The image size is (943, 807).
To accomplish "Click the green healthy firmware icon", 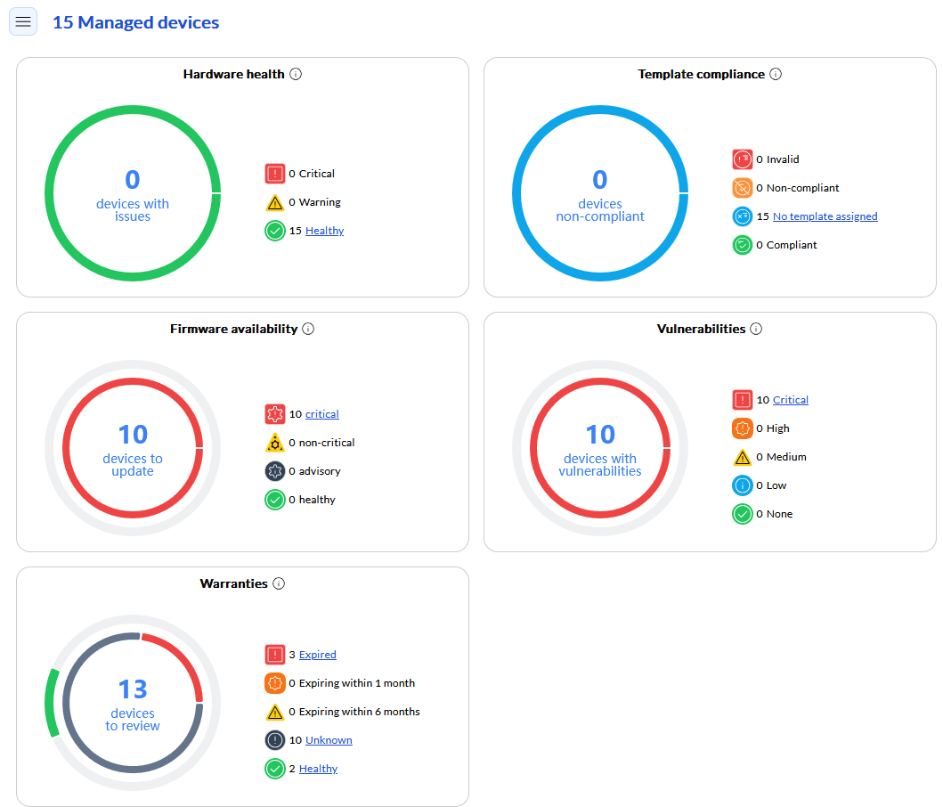I will point(275,500).
